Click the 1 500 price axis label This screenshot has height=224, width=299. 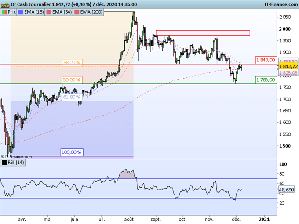284,146
